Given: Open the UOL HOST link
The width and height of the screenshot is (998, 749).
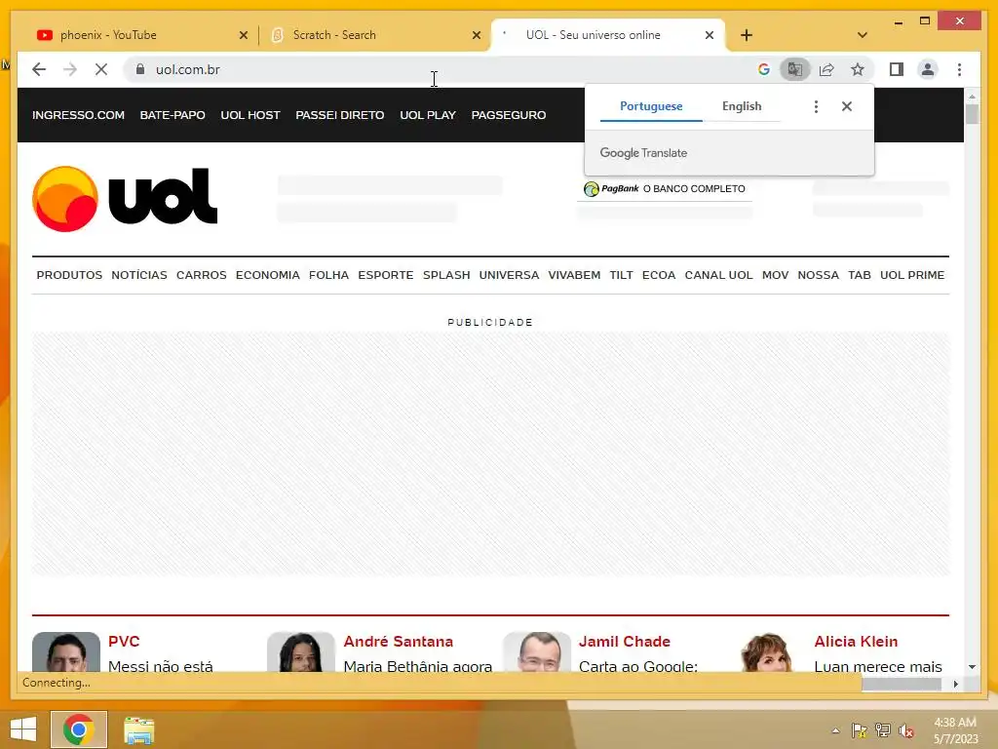Looking at the screenshot, I should 250,115.
